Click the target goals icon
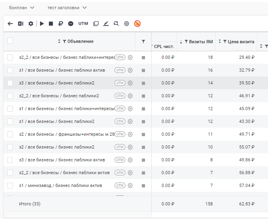268x219 pixels. click(127, 24)
